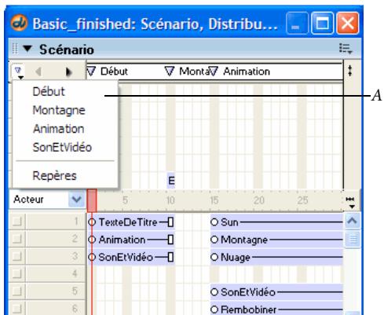Go to next marker arrow
Viewport: 384px width, 315px height.
(x=68, y=71)
